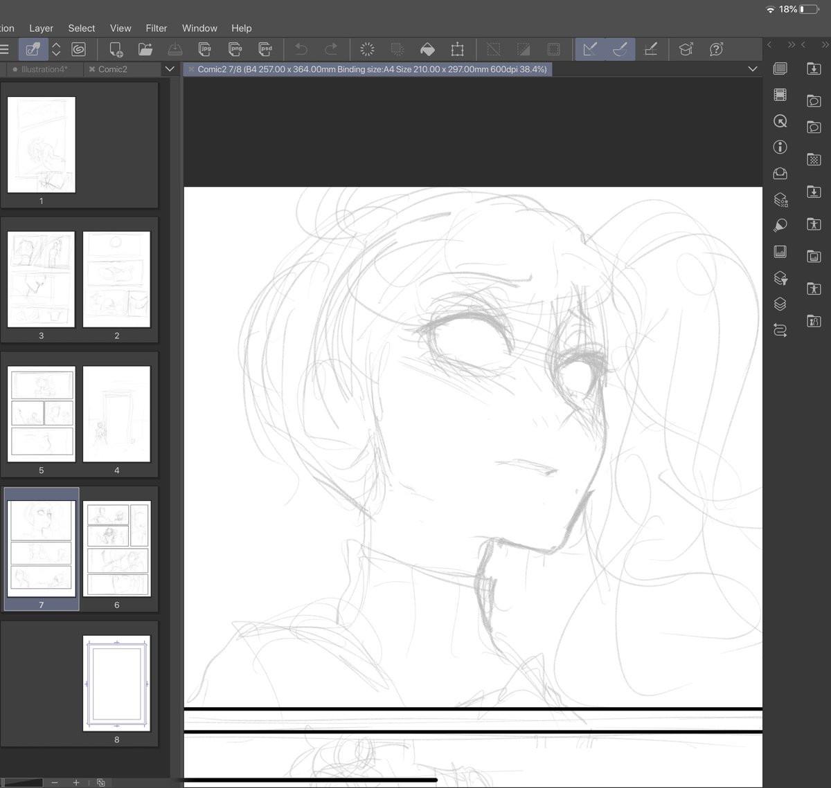Open the Quick Access palette icon
831x788 pixels.
click(x=780, y=68)
